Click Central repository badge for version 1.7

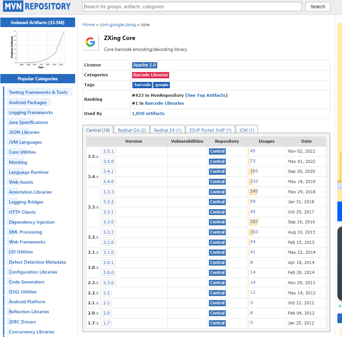point(217,323)
